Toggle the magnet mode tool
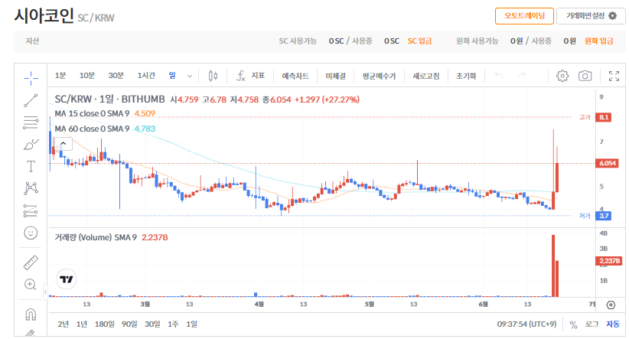 [31, 314]
